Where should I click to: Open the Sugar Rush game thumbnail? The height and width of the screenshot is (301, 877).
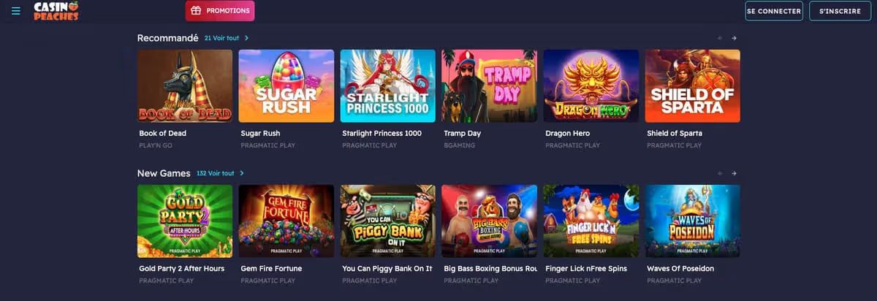point(286,85)
